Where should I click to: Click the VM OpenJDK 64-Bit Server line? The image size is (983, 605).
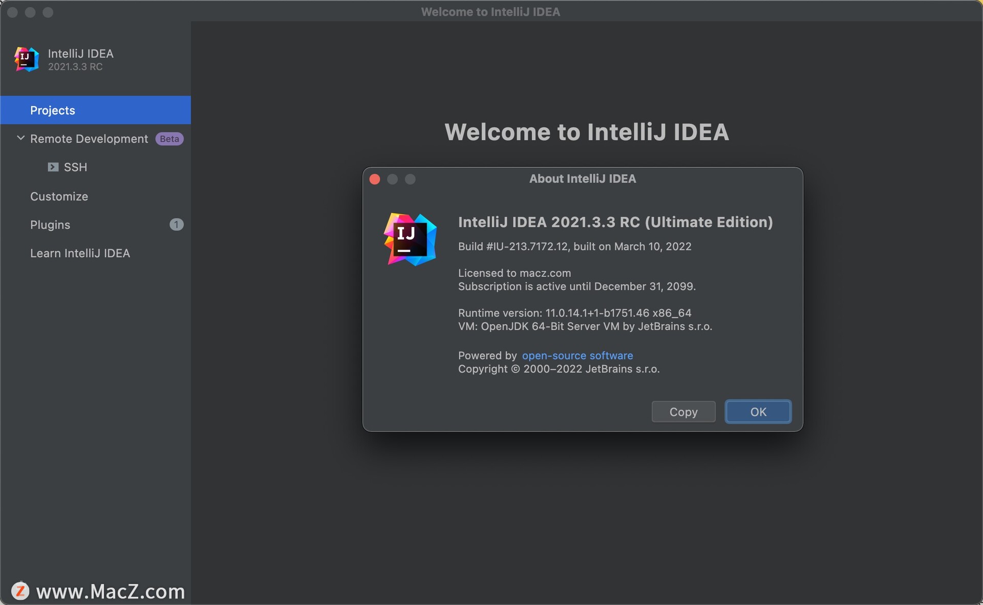[585, 326]
